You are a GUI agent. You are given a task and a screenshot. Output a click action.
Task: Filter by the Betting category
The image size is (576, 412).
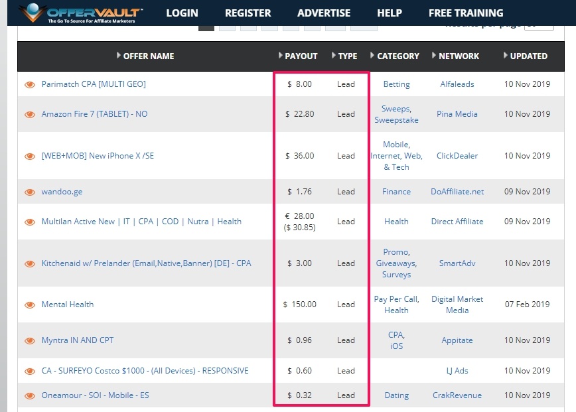click(396, 84)
